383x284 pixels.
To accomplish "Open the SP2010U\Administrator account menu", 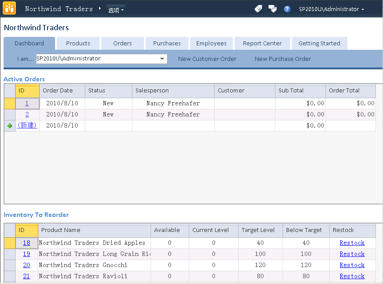I will pyautogui.click(x=331, y=9).
